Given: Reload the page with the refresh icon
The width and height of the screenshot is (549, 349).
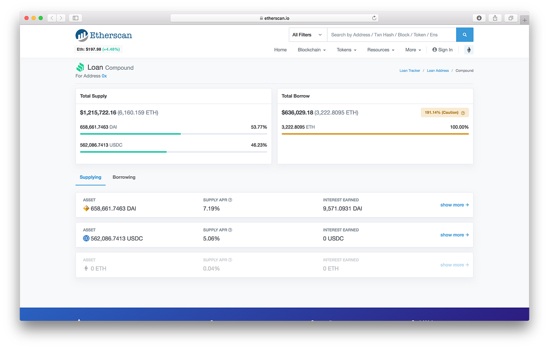Looking at the screenshot, I should [374, 18].
